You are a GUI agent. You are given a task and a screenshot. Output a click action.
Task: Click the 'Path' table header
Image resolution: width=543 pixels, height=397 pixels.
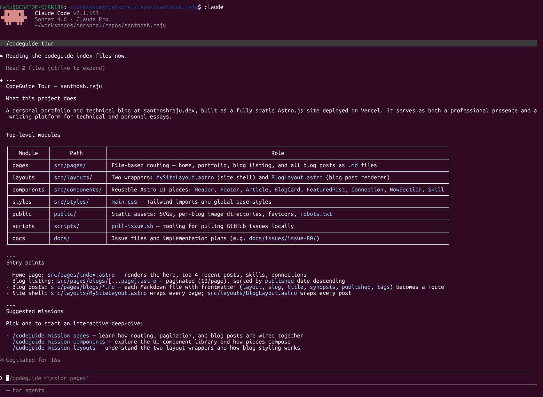click(x=76, y=153)
